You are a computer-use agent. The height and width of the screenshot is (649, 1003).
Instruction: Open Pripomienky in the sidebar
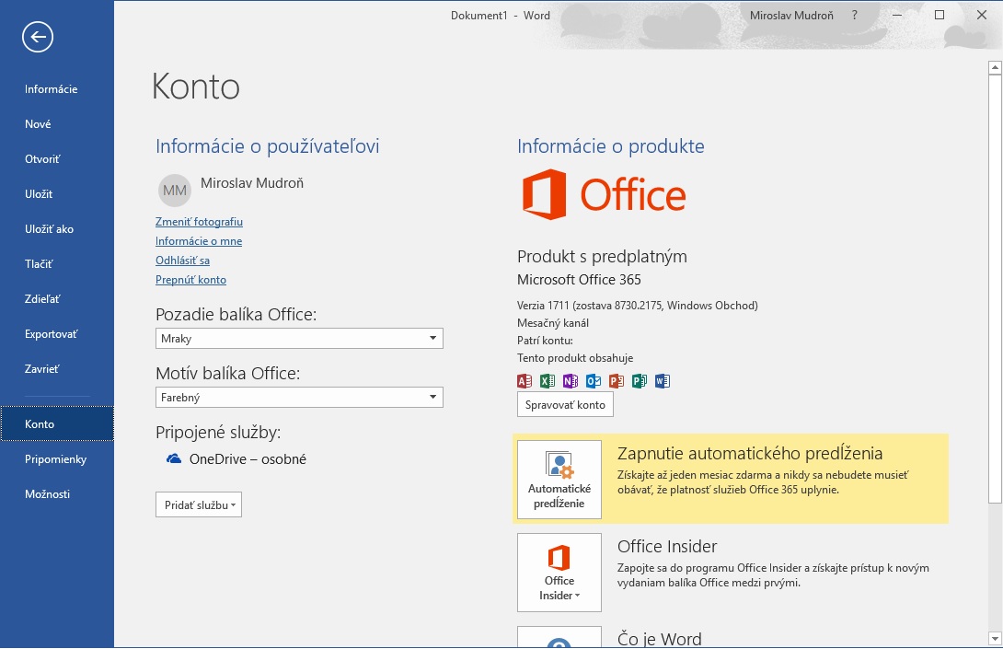[x=57, y=459]
